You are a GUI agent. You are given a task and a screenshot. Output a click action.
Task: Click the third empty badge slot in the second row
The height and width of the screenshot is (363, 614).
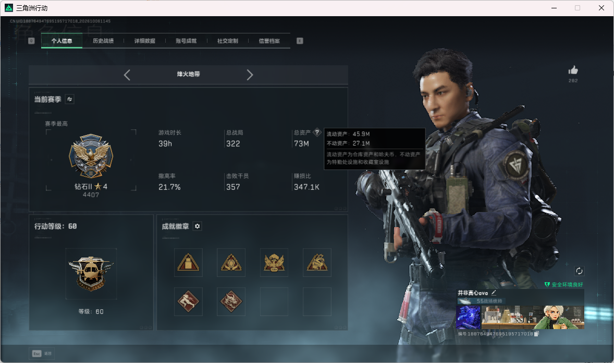[x=274, y=301]
